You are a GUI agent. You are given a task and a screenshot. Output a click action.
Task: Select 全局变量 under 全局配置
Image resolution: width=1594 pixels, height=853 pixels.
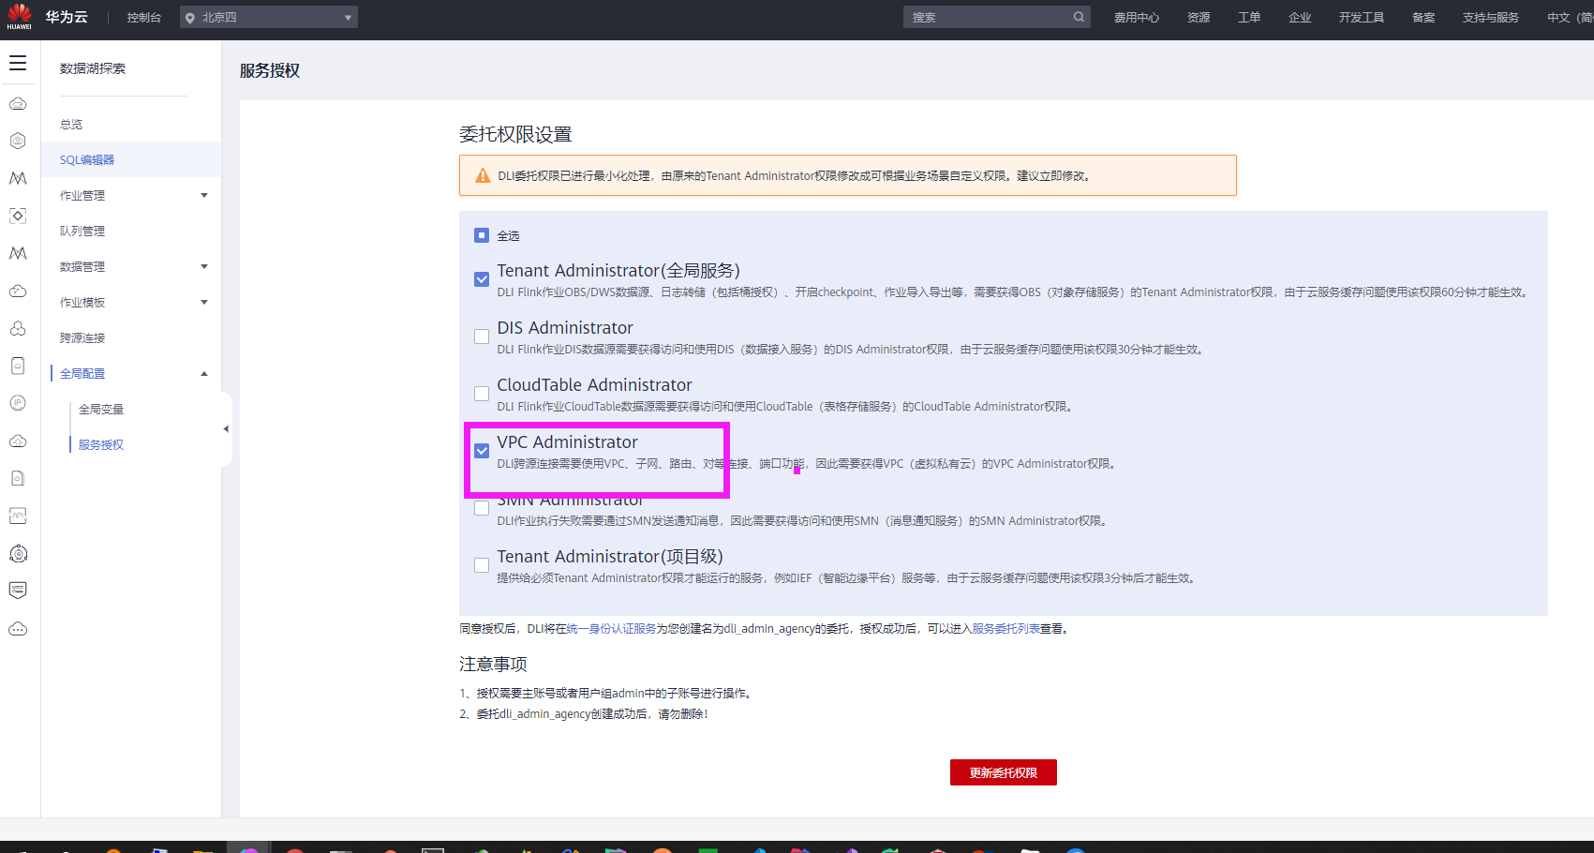click(101, 410)
